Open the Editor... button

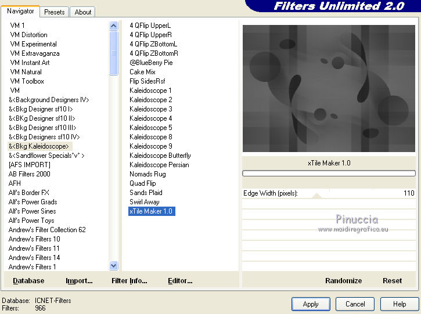click(x=180, y=281)
